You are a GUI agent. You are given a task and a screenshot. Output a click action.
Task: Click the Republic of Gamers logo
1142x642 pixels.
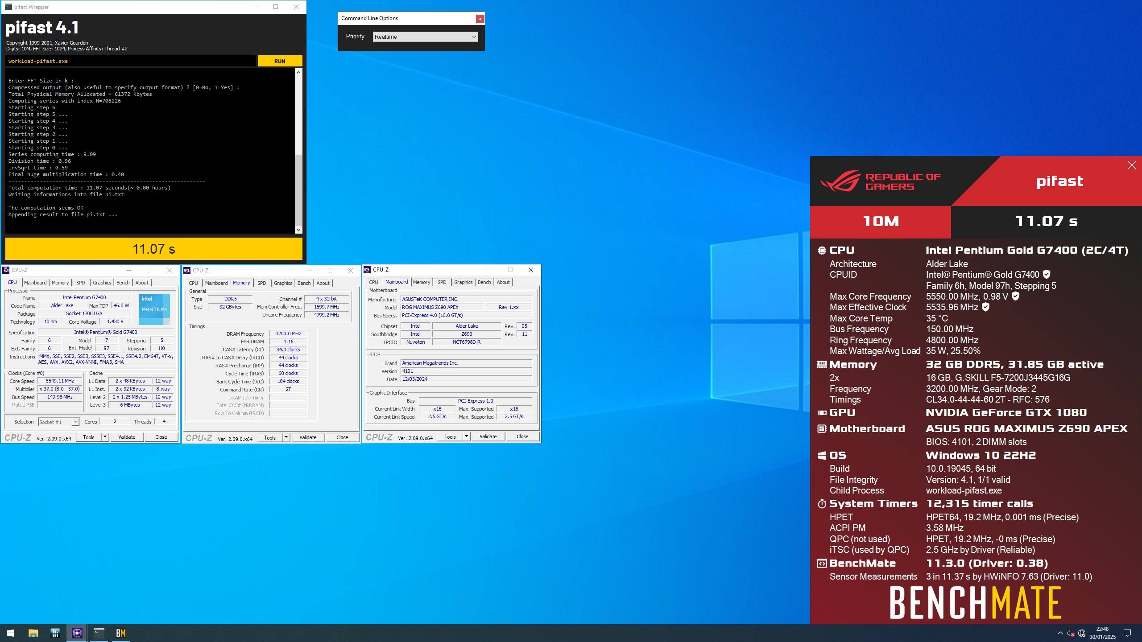(x=881, y=181)
